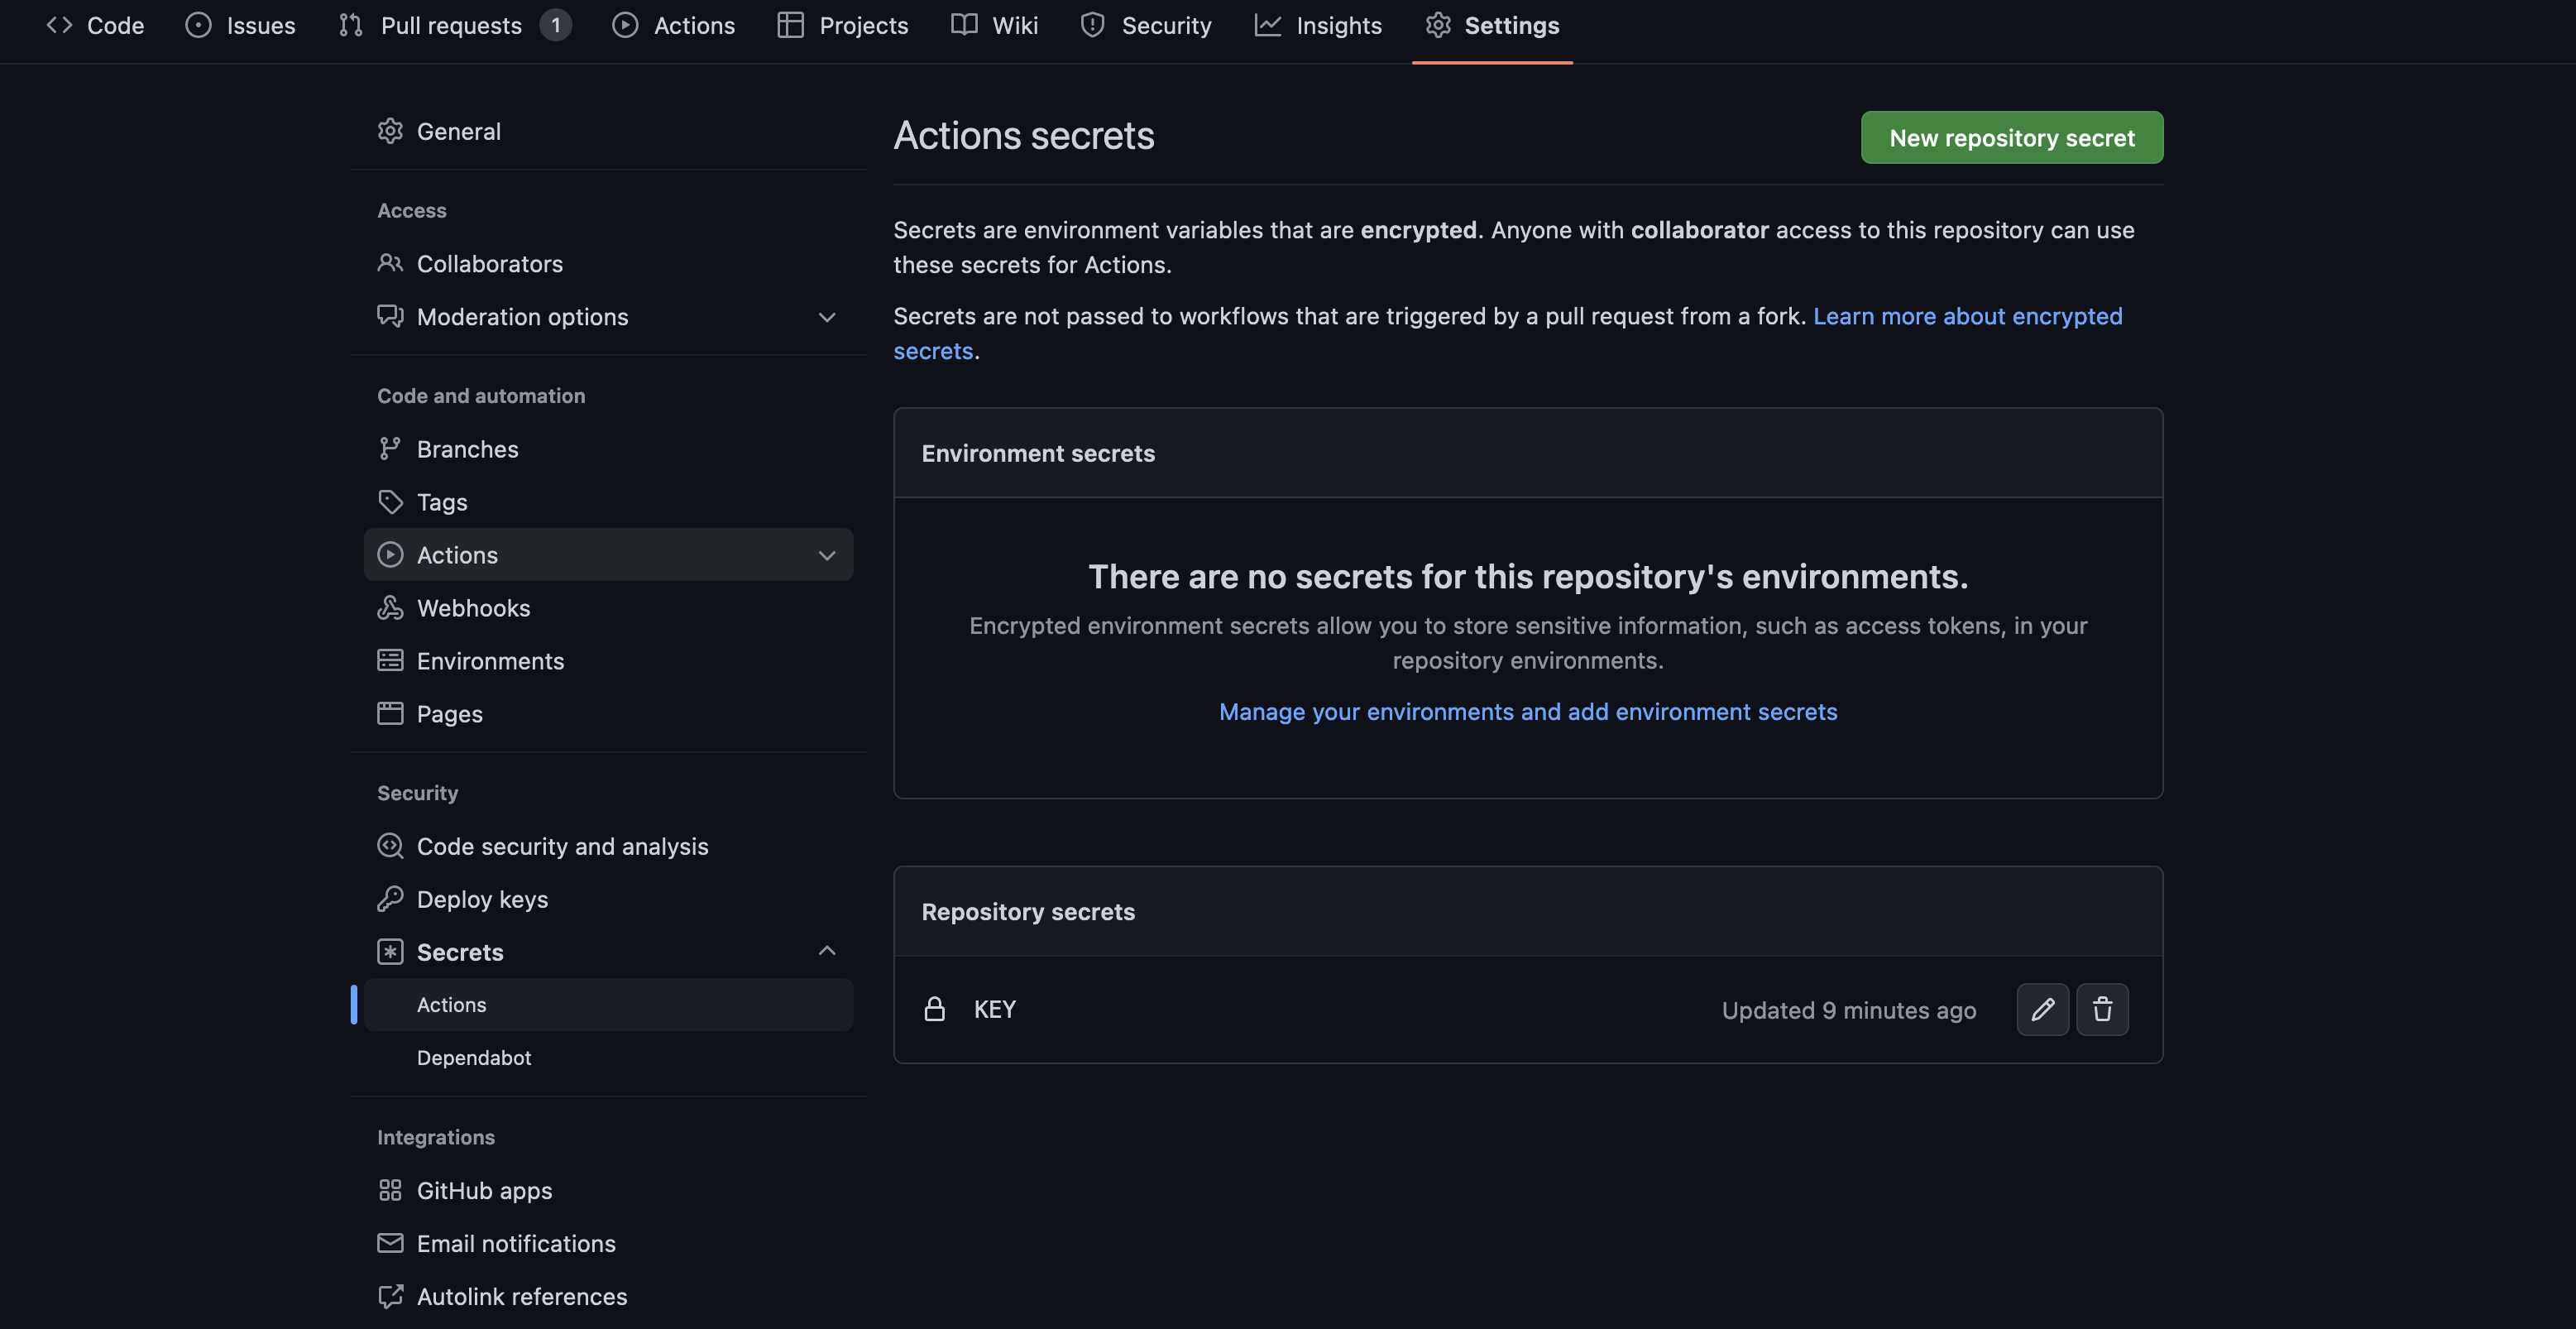Click the Secrets asterisk icon

(x=390, y=952)
